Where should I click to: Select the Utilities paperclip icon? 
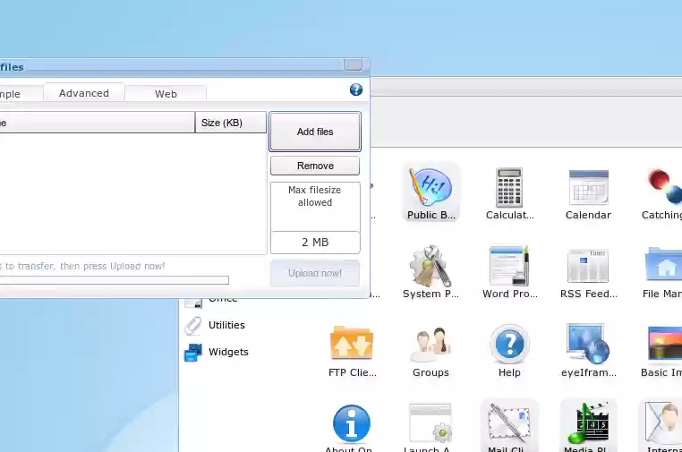coord(193,326)
